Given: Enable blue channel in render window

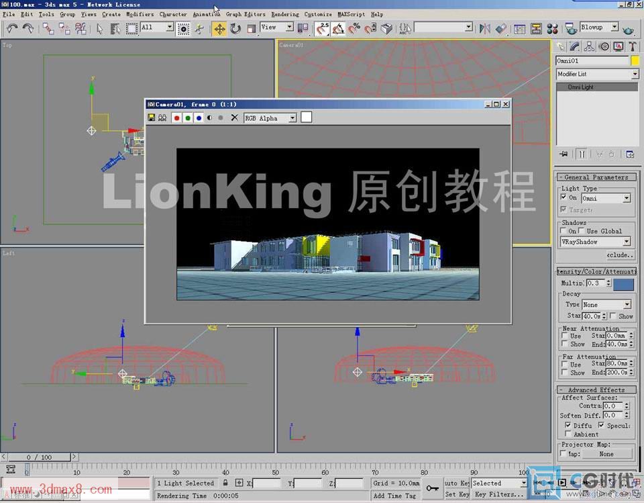Looking at the screenshot, I should [199, 118].
